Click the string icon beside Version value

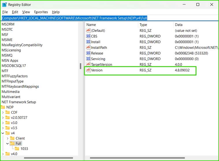tap(88, 70)
